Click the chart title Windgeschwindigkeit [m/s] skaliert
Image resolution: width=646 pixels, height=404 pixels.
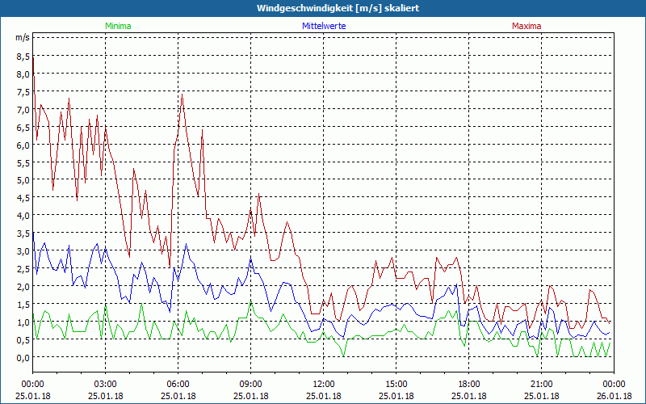[x=338, y=8]
